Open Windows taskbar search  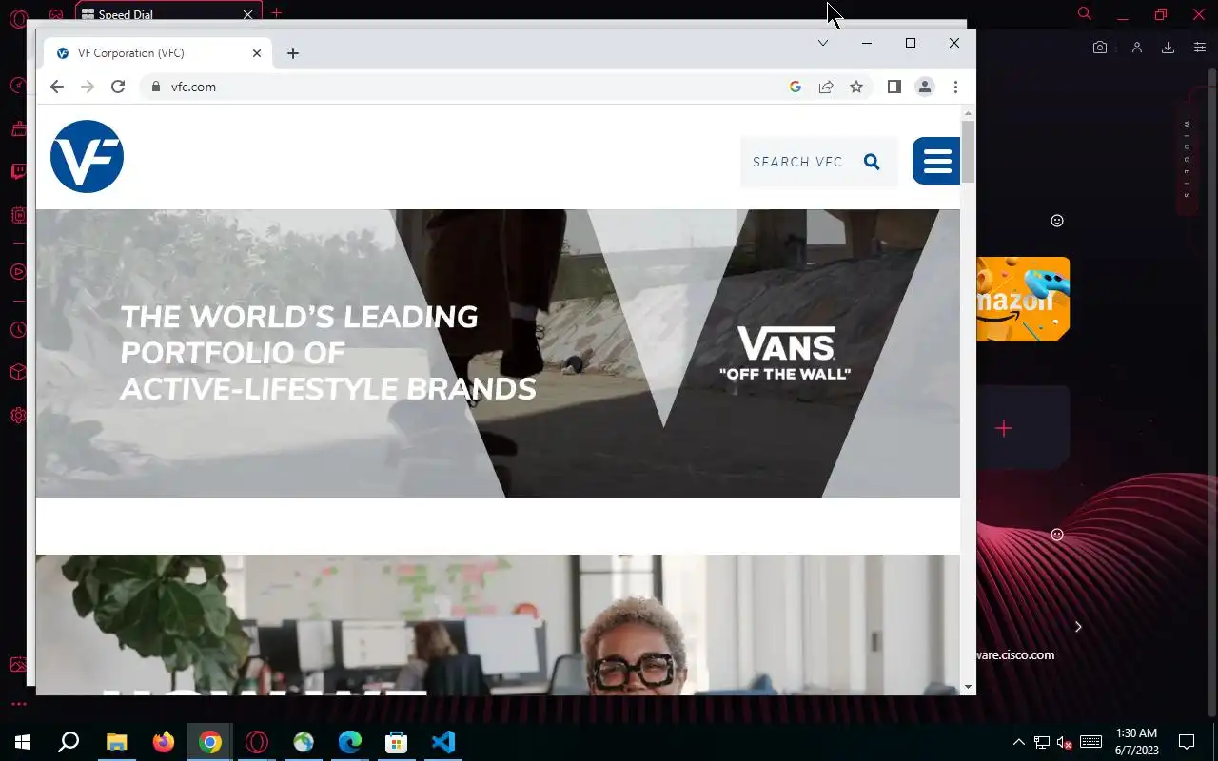[x=69, y=742]
